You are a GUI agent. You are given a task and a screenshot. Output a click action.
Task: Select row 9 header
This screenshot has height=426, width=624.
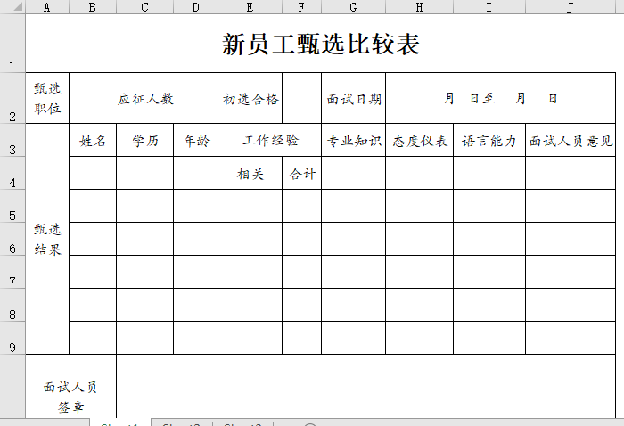tap(12, 338)
